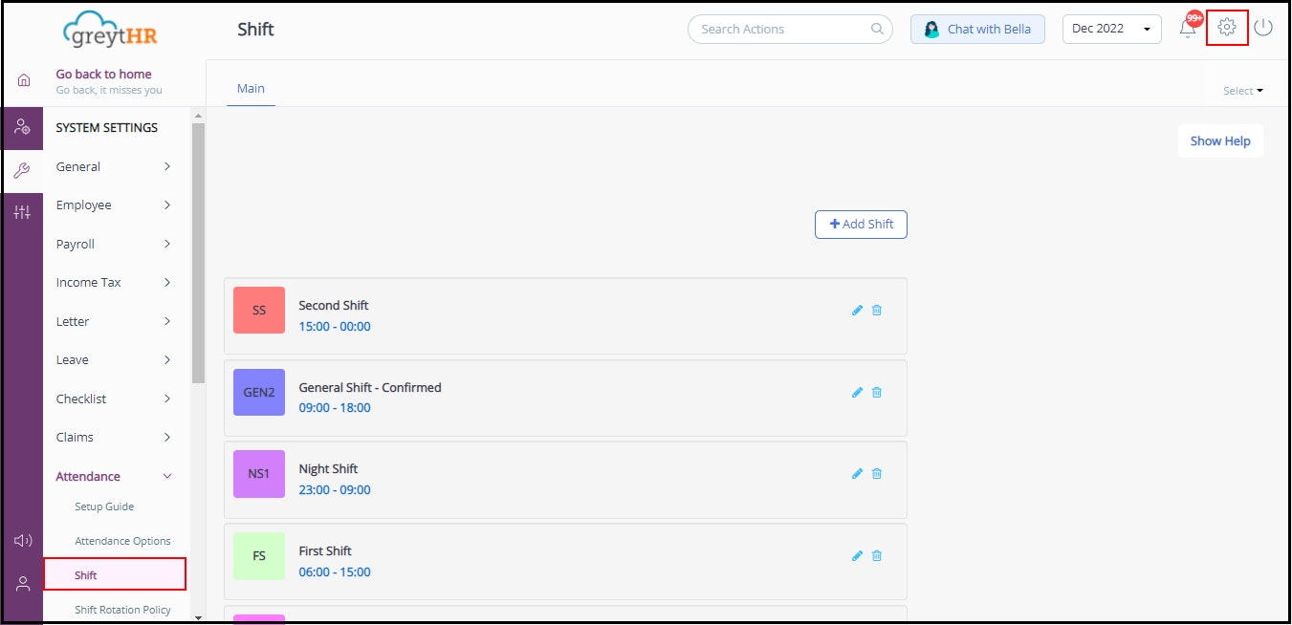Screen dimensions: 1292x625
Task: Click the sidebar scroll up arrow
Action: (x=198, y=116)
